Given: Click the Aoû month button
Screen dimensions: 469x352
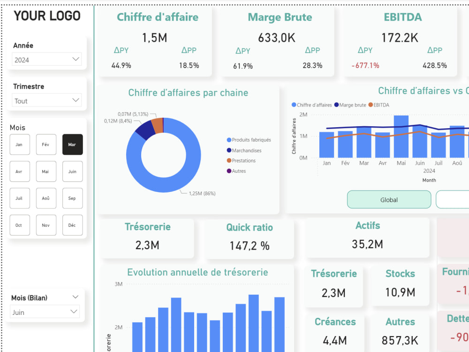Looking at the screenshot, I should (x=46, y=198).
